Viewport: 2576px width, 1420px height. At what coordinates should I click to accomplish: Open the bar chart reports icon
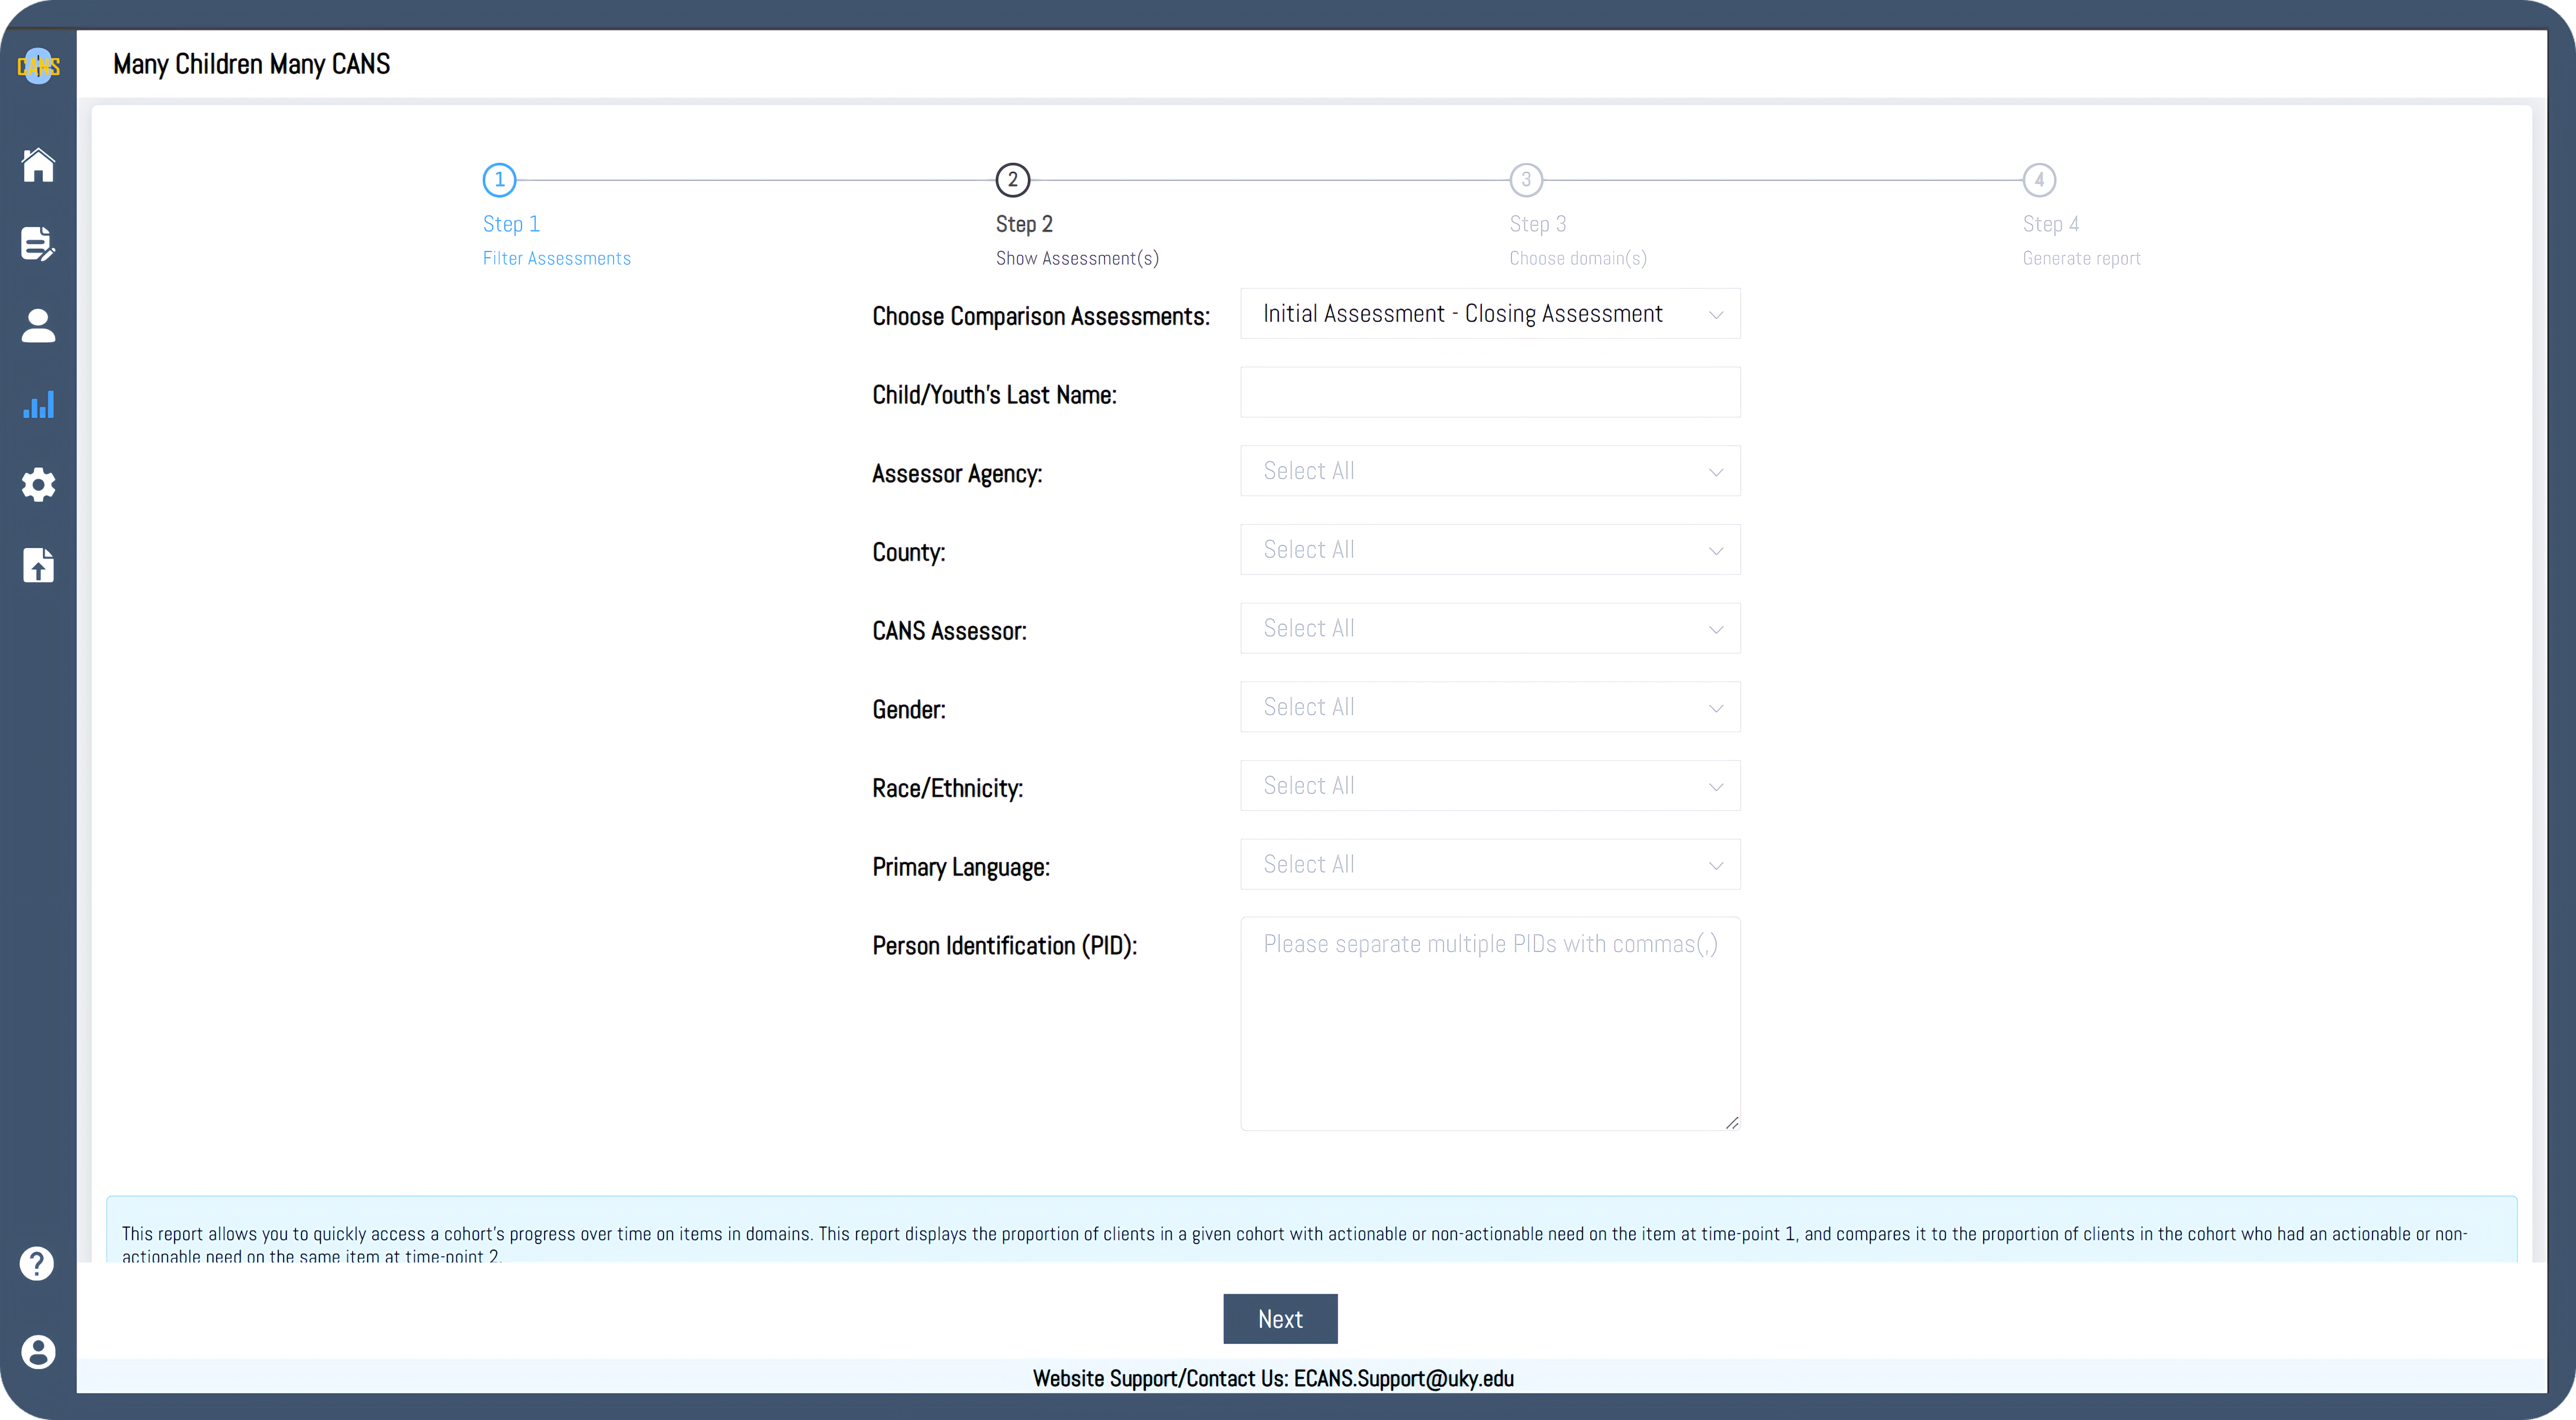pos(38,404)
